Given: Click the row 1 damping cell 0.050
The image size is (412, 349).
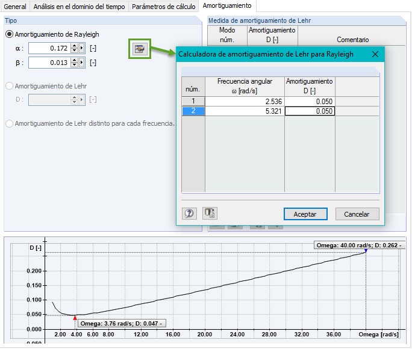Looking at the screenshot, I should (x=310, y=101).
